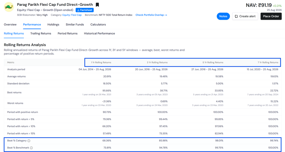
Task: Click 68.36% Beat Category 1 Yr value
Action: click(x=107, y=141)
